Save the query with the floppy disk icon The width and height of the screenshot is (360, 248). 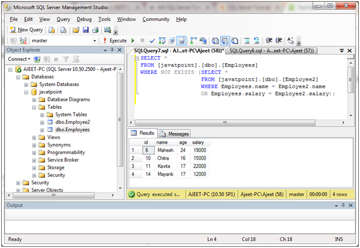pos(85,30)
